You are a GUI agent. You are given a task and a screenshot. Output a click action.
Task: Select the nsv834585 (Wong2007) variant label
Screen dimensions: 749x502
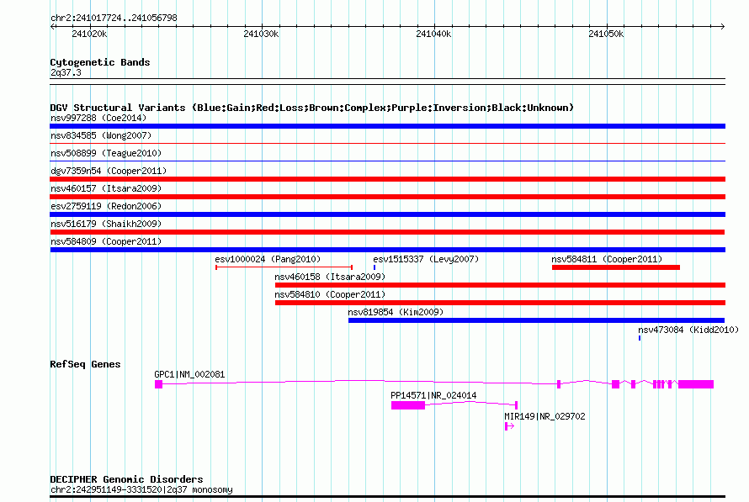[101, 135]
